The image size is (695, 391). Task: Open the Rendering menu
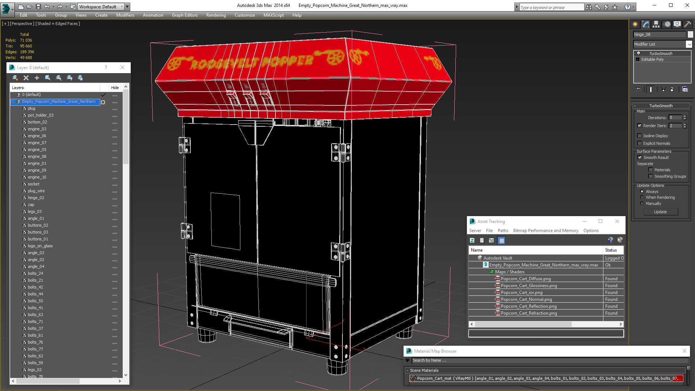click(216, 15)
